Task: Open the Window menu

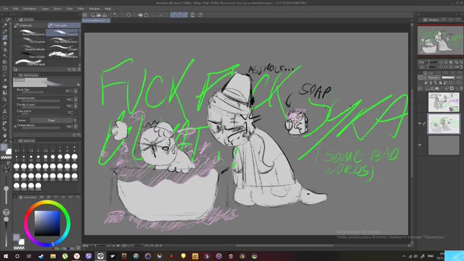Action: point(94,9)
